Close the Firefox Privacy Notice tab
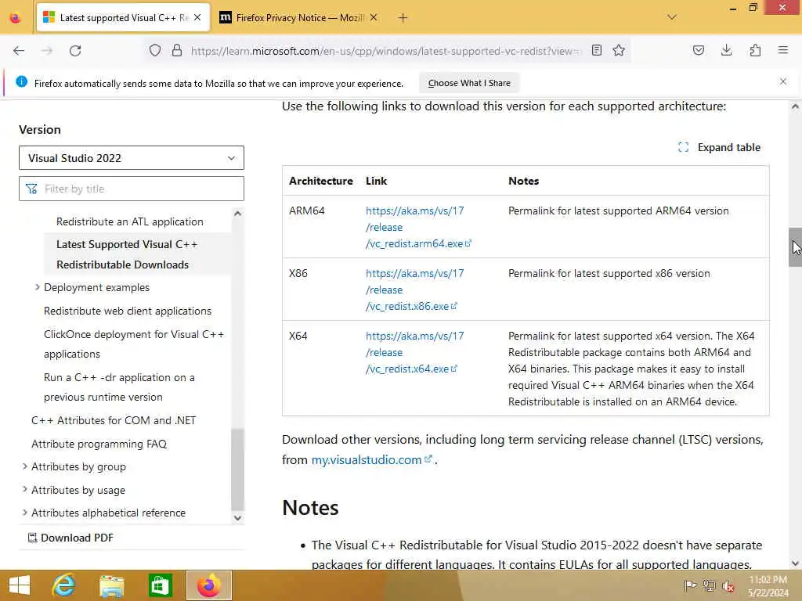This screenshot has height=601, width=802. [x=374, y=17]
